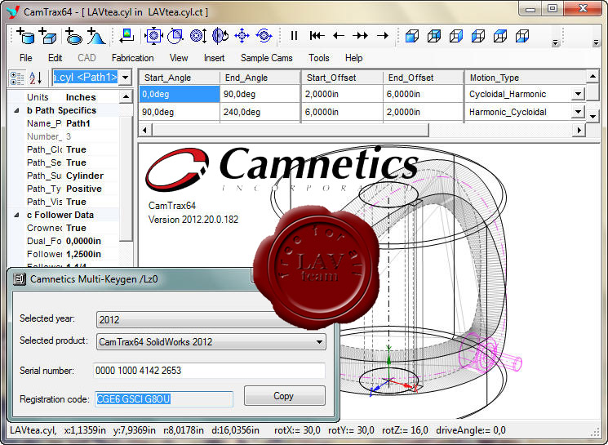Select the pan view tool
Viewport: 608px width, 445px height.
click(242, 36)
